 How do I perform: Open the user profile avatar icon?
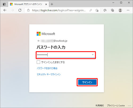[x=120, y=10]
